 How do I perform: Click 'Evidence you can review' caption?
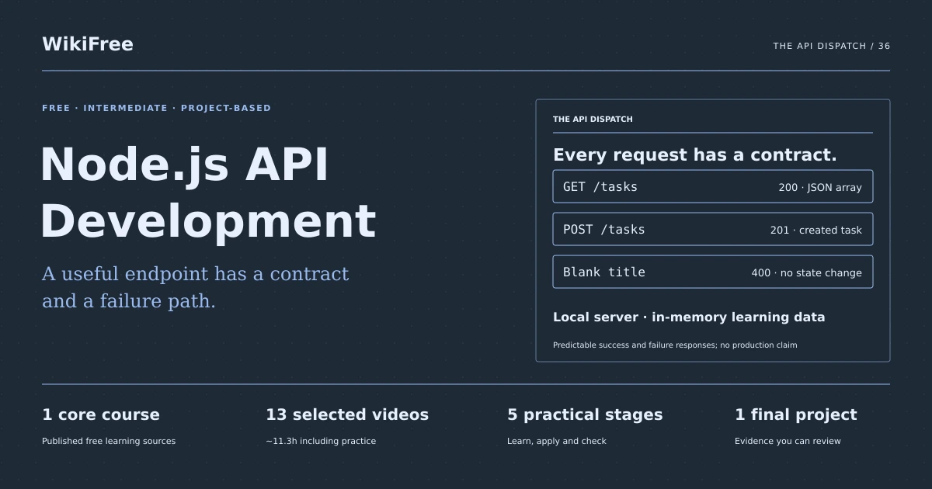788,441
